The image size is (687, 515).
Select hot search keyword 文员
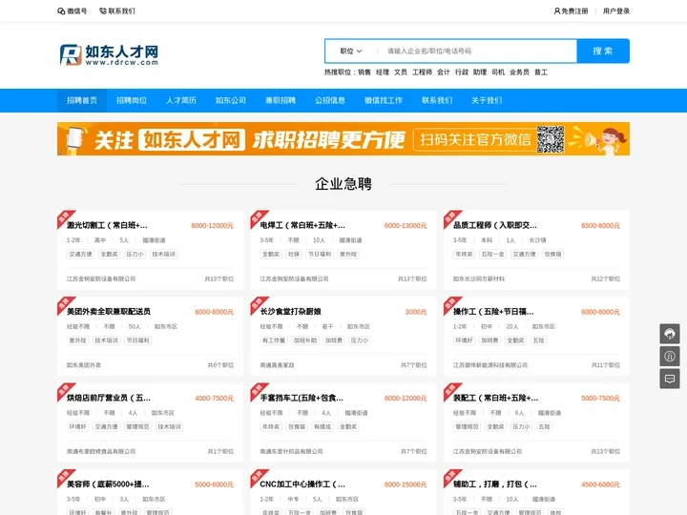pos(401,72)
